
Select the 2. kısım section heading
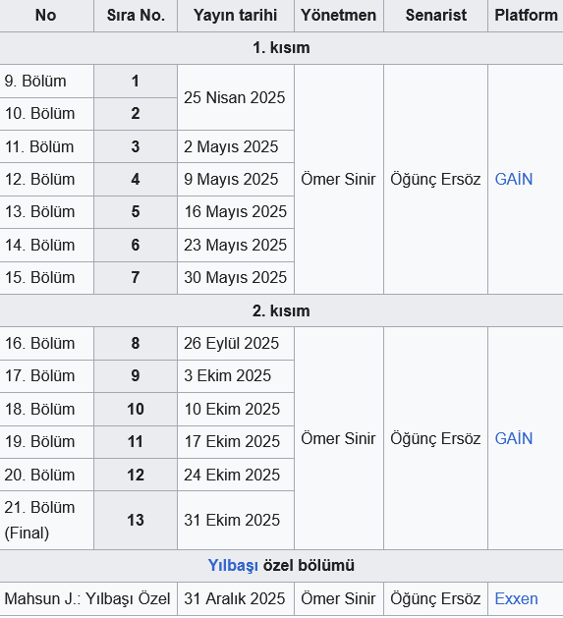281,311
